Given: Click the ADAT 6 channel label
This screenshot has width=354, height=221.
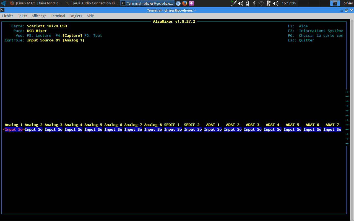Looking at the screenshot, I should [313, 125].
